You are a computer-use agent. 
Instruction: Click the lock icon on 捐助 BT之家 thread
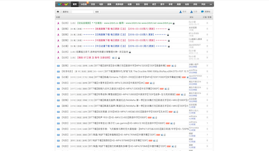119,58
